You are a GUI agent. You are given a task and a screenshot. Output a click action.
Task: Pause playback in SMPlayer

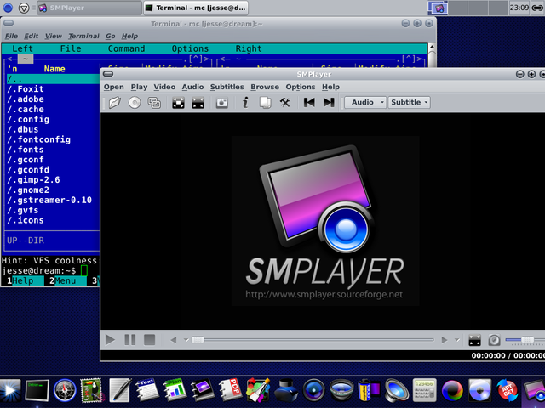(130, 340)
